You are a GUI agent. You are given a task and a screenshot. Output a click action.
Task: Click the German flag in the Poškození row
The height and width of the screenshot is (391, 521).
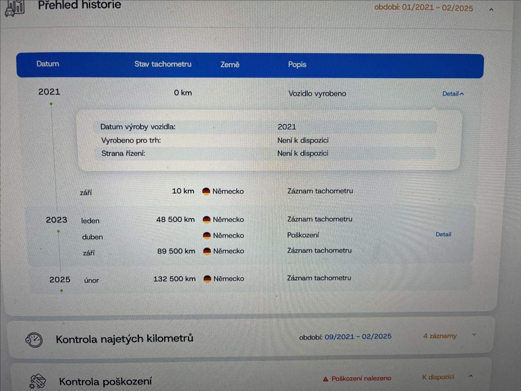pyautogui.click(x=207, y=235)
